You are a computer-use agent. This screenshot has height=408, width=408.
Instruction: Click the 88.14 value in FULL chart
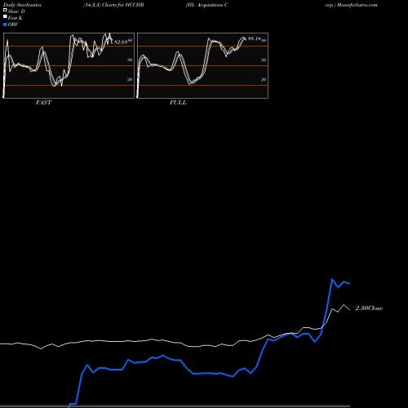(x=255, y=38)
